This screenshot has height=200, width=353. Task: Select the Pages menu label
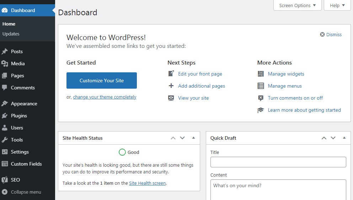17,76
